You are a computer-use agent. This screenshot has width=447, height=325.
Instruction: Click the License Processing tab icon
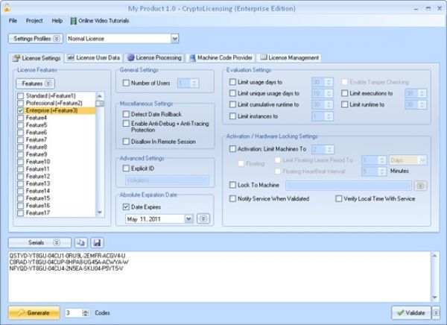130,57
